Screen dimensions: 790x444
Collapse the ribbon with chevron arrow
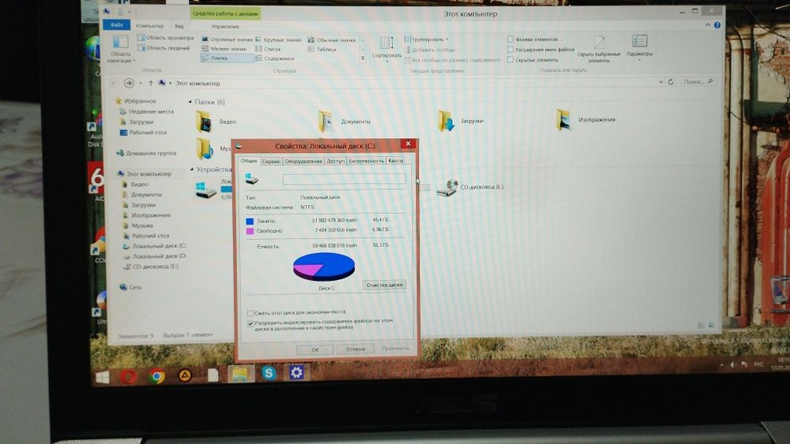click(x=707, y=24)
